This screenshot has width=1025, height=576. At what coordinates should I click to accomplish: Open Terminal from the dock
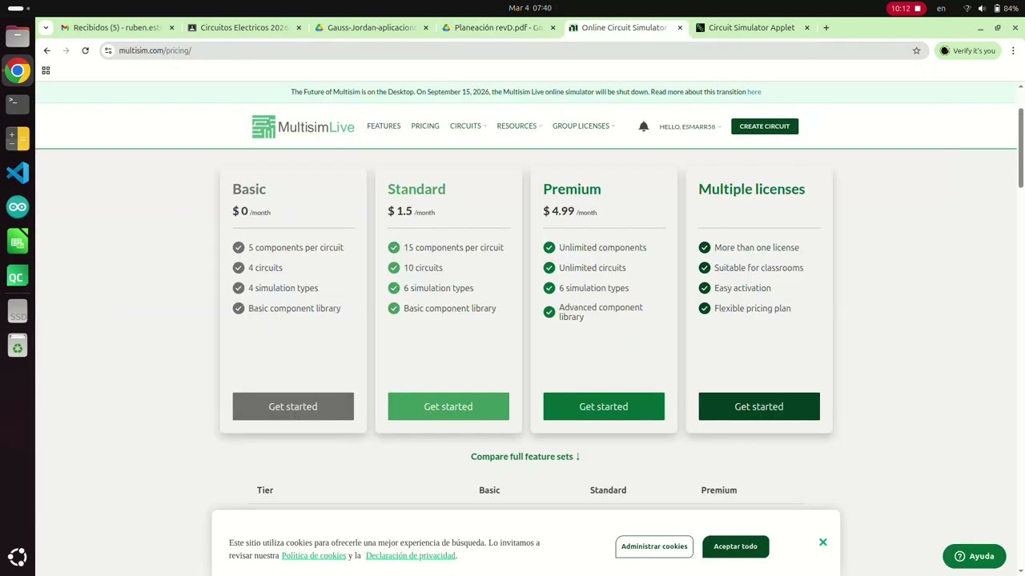coord(18,104)
